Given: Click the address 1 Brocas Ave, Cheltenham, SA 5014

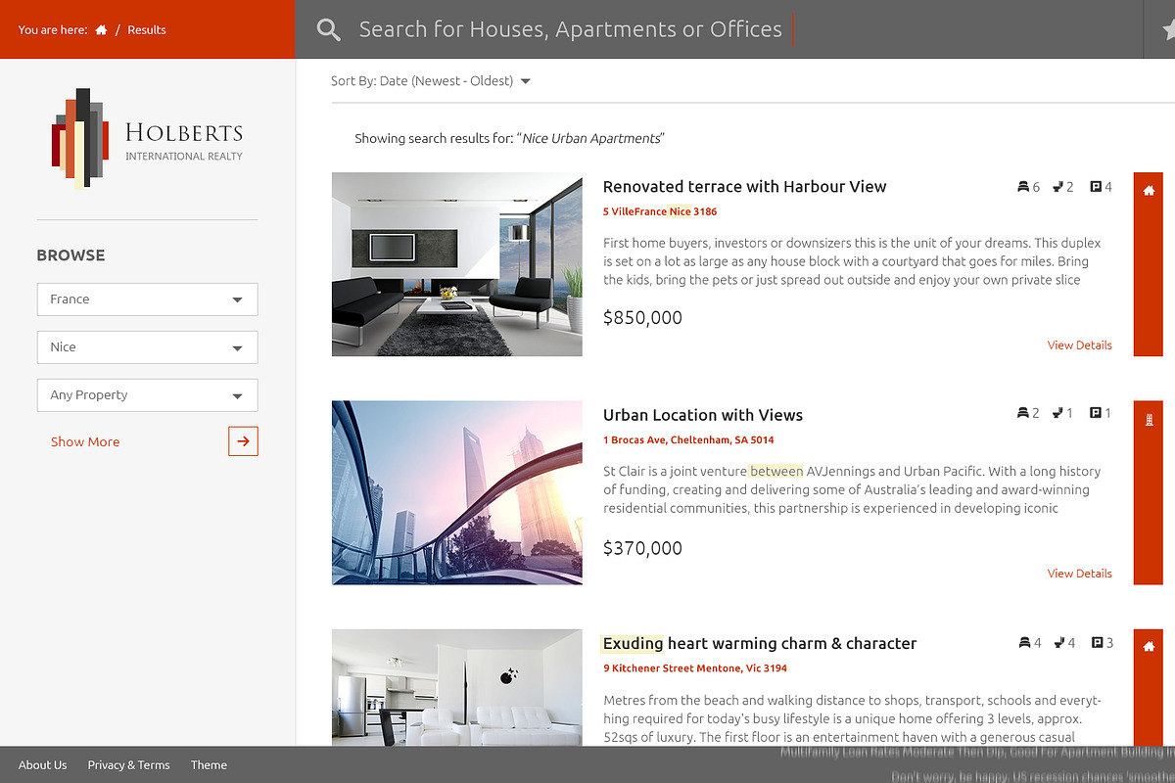Looking at the screenshot, I should 688,440.
